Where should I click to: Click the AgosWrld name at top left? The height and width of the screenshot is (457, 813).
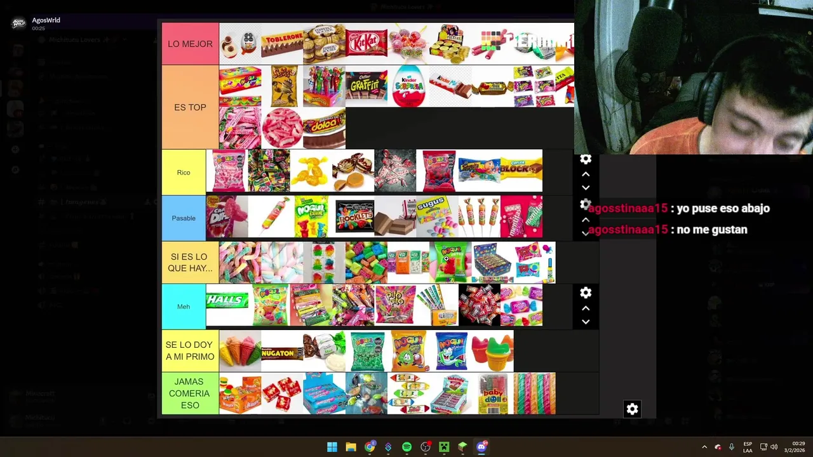46,20
